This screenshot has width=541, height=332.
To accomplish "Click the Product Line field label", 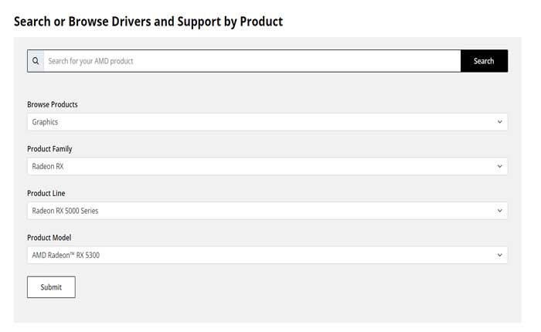I will [x=46, y=193].
